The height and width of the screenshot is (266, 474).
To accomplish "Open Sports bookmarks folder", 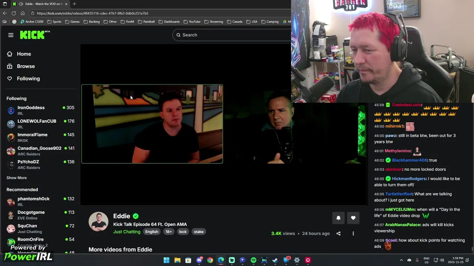I will (54, 21).
